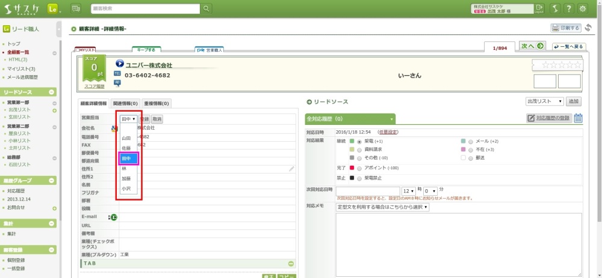Click the search magnifier icon
The height and width of the screenshot is (278, 602).
[x=206, y=8]
